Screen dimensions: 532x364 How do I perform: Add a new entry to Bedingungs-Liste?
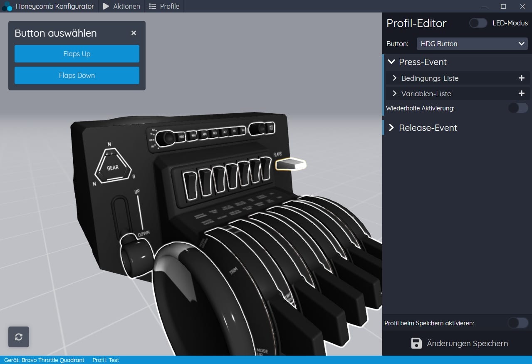tap(521, 78)
